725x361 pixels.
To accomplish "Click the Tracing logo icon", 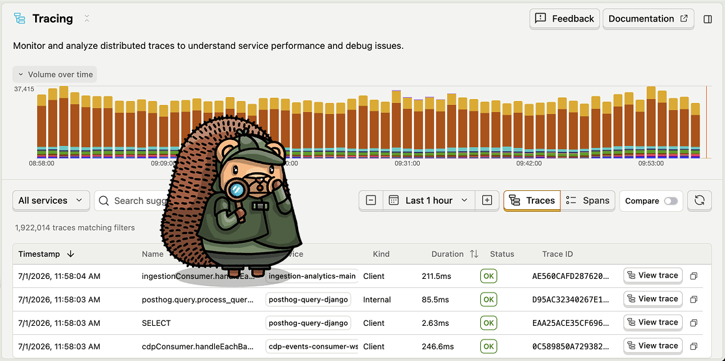I will point(20,18).
